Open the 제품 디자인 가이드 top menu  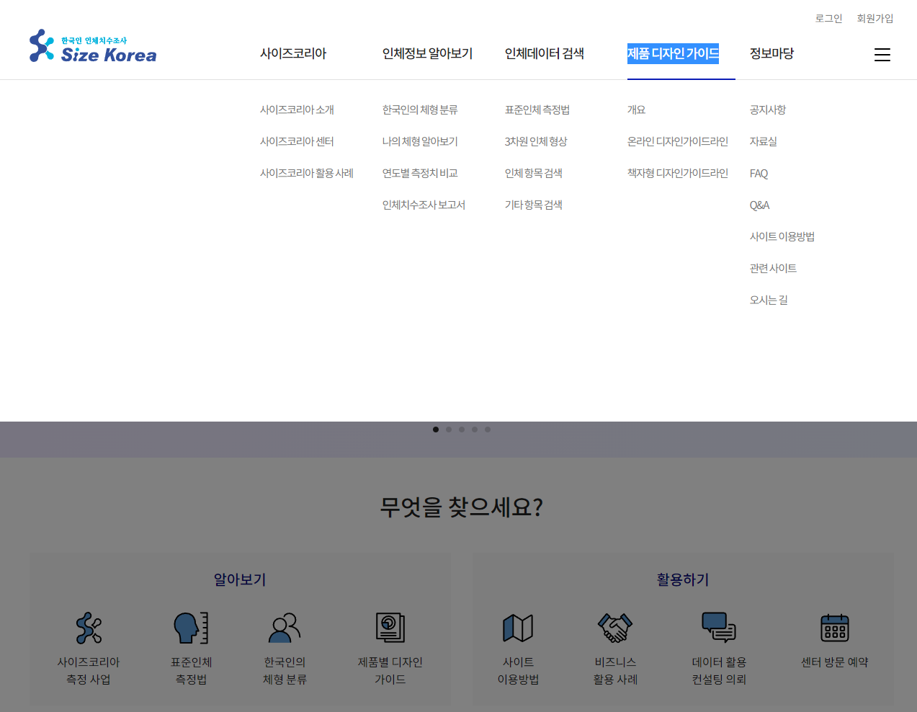(673, 53)
